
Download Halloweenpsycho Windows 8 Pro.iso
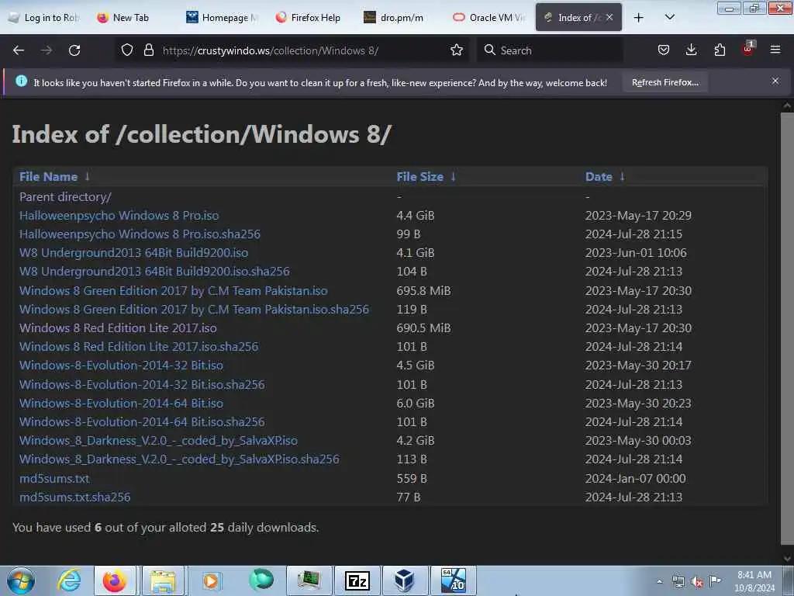coord(119,216)
